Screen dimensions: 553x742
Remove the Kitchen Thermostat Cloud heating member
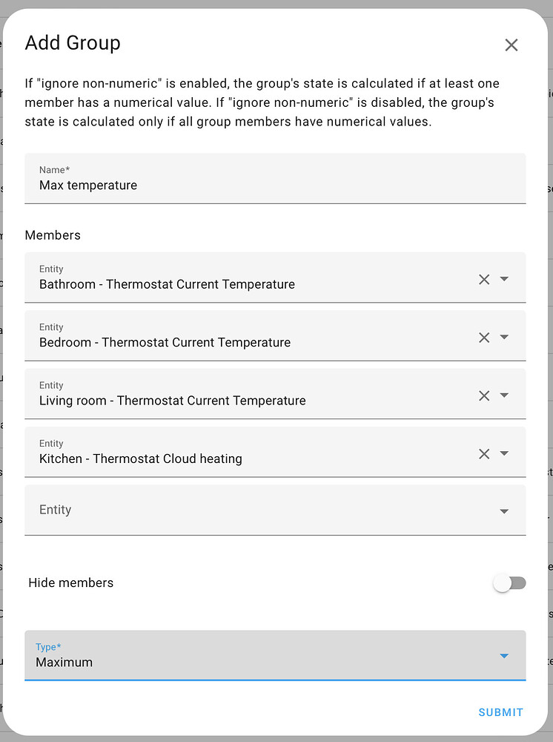tap(484, 453)
